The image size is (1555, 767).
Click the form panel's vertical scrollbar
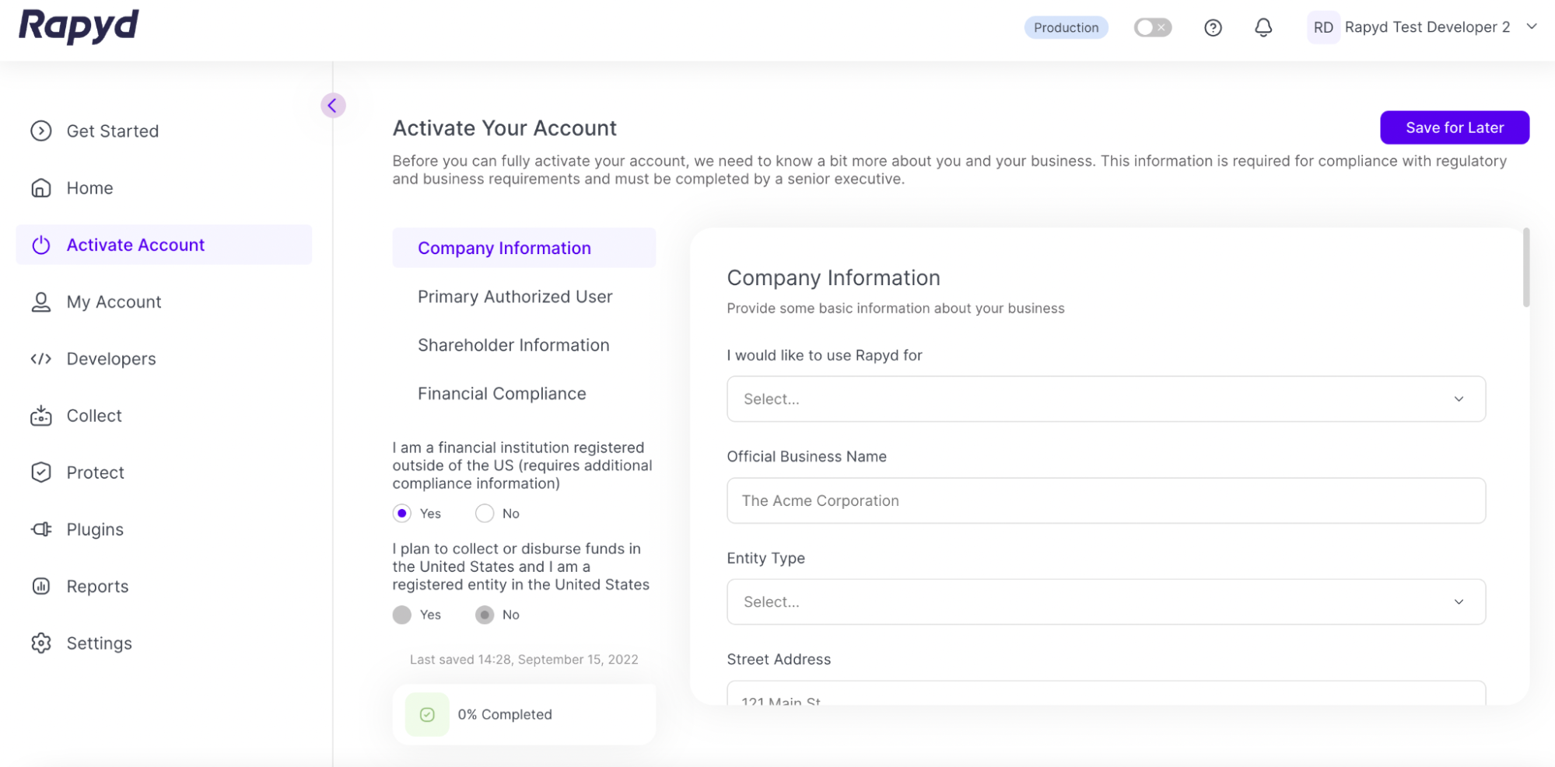pyautogui.click(x=1525, y=268)
